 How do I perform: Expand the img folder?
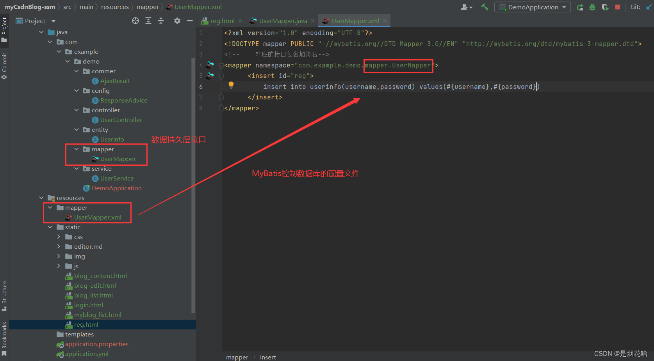pos(59,256)
